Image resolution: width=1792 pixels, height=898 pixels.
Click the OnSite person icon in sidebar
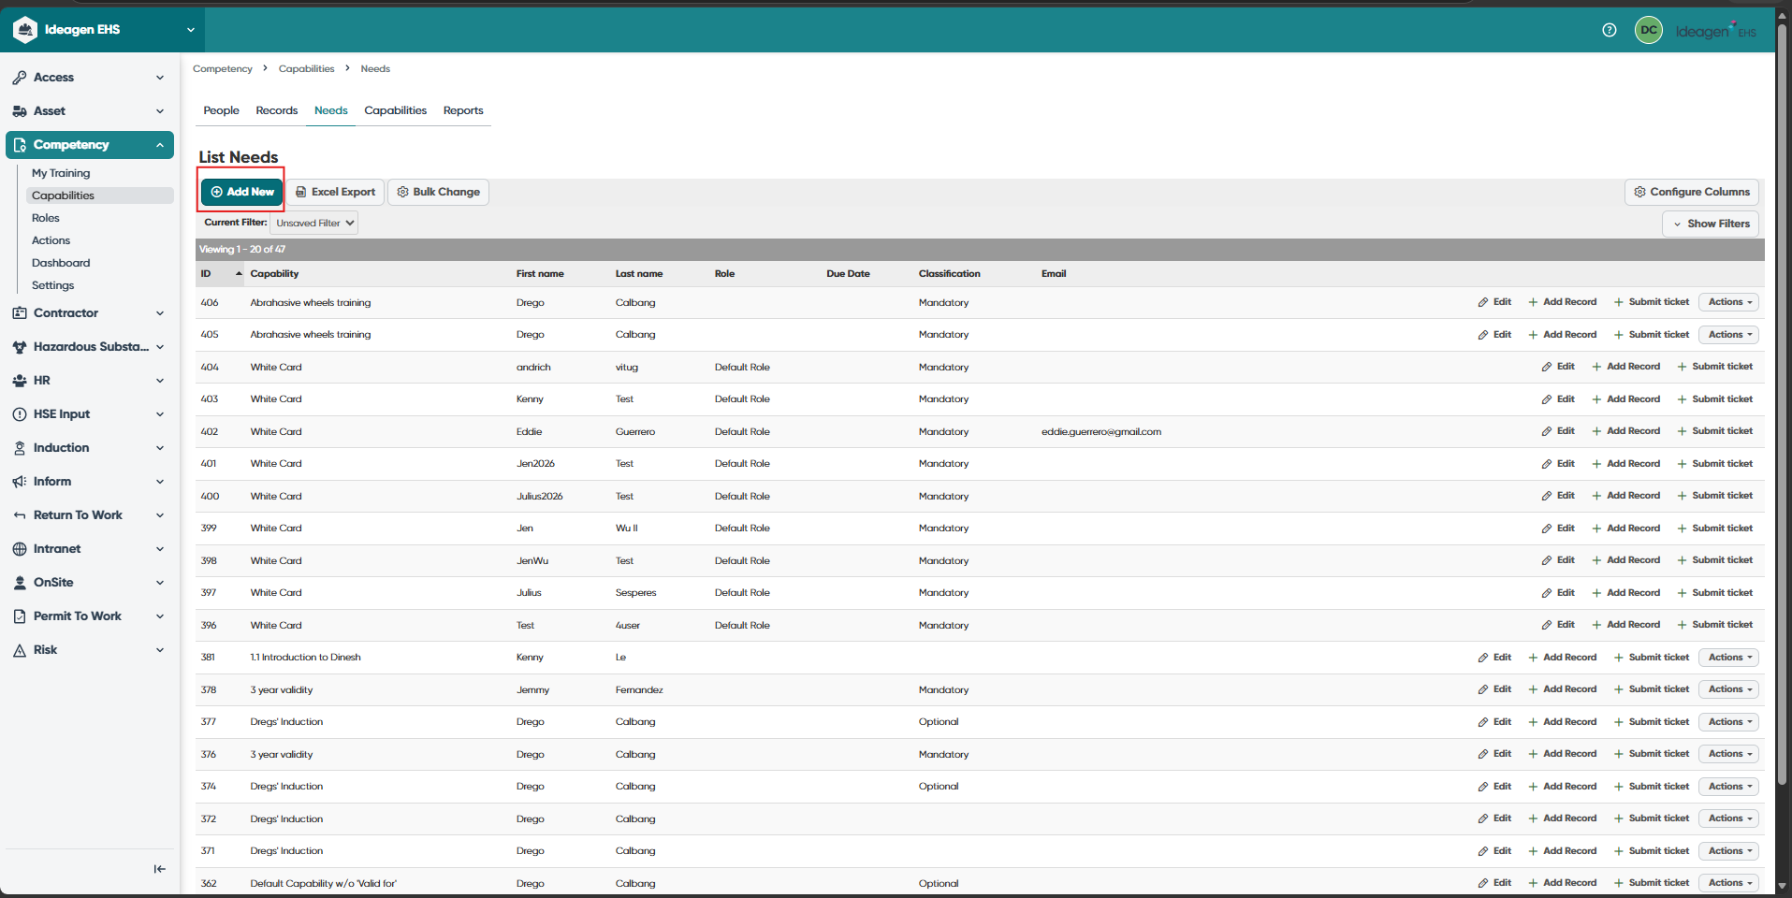[20, 583]
